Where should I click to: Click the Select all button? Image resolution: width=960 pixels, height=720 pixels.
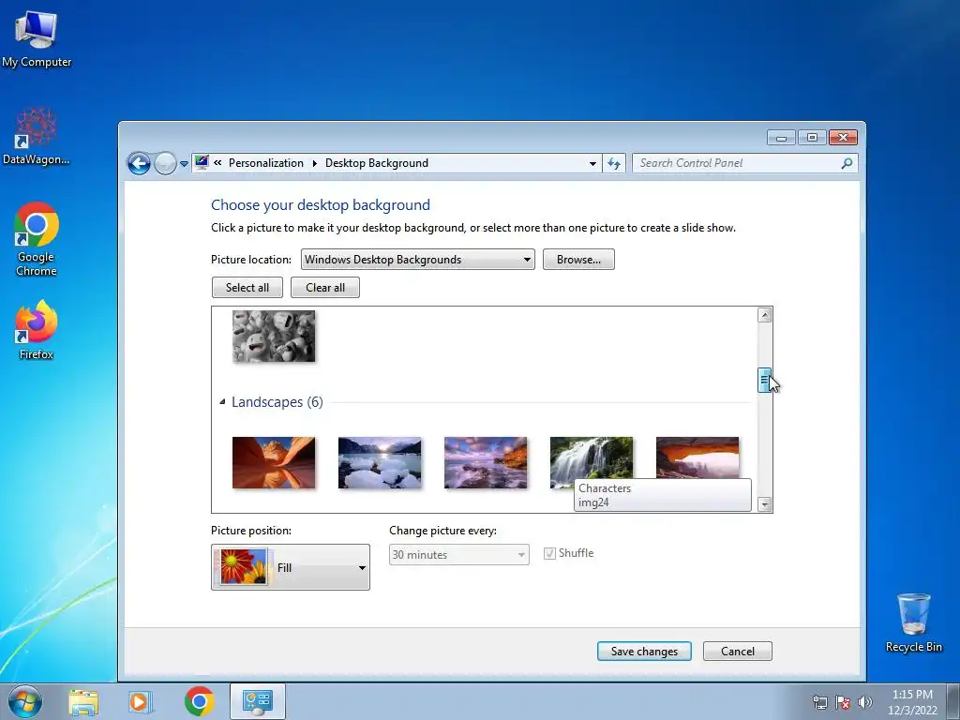(247, 288)
